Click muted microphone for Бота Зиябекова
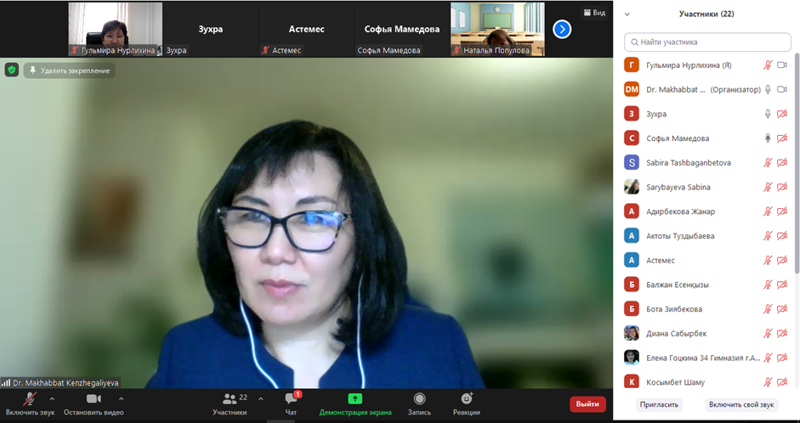The width and height of the screenshot is (800, 423). (768, 309)
